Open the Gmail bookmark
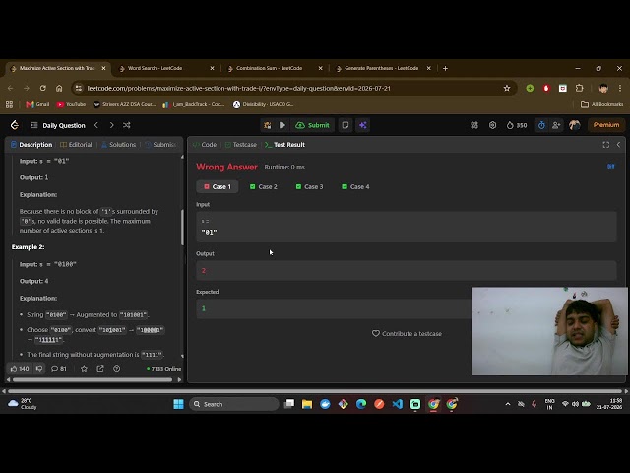This screenshot has width=630, height=473. coord(37,104)
